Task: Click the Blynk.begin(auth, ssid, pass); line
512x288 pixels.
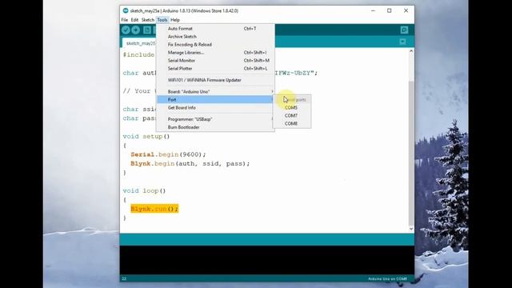Action: [190, 163]
